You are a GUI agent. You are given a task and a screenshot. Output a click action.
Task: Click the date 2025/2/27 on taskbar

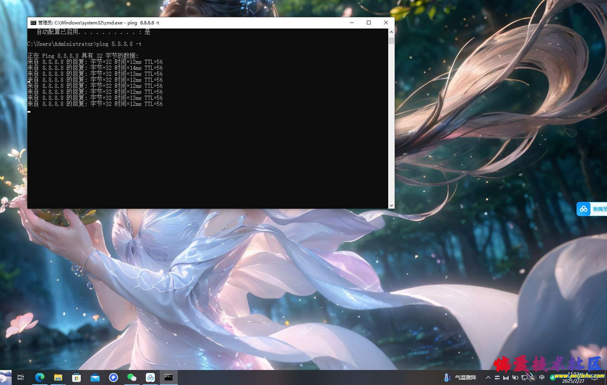point(573,381)
